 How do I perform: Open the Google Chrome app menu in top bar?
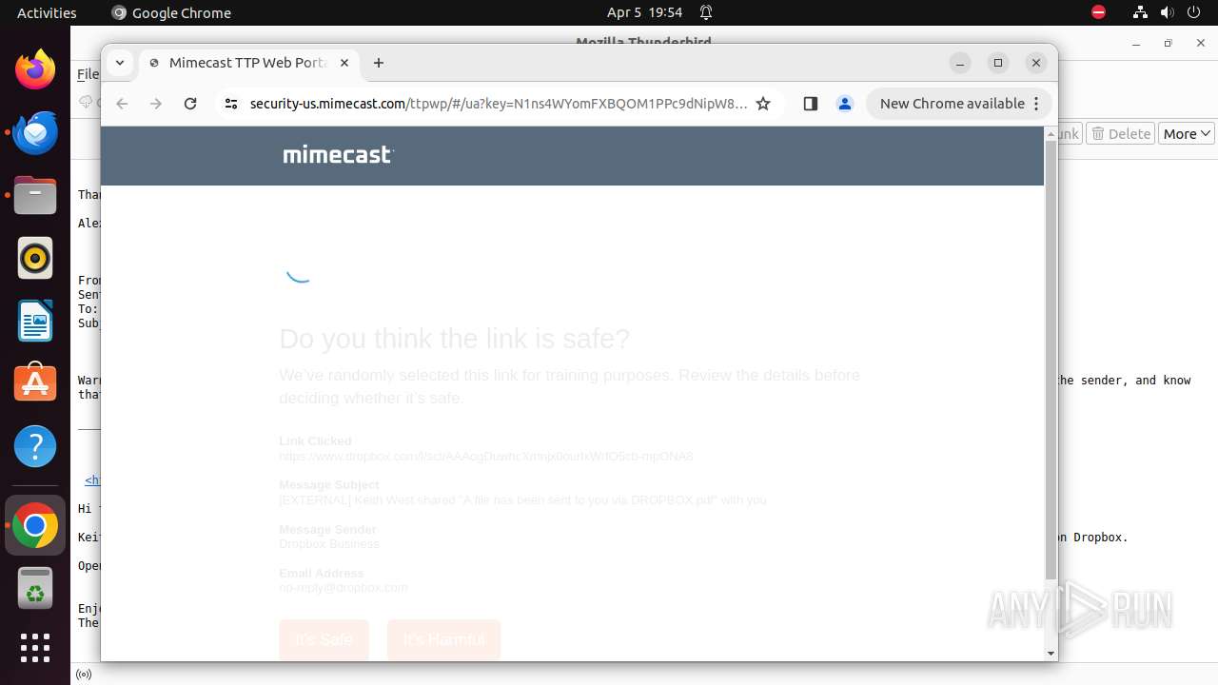point(171,12)
